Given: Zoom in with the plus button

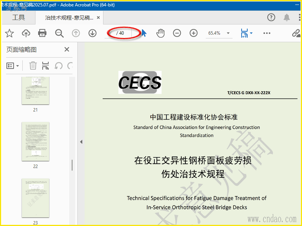Looking at the screenshot, I should tap(193, 33).
